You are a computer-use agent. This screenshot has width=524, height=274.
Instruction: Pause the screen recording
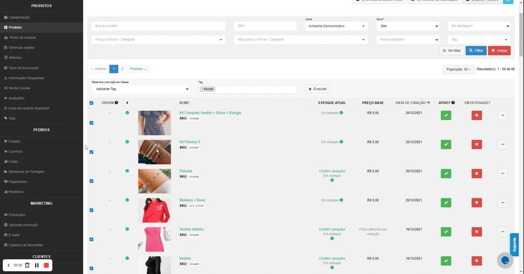pos(36,265)
